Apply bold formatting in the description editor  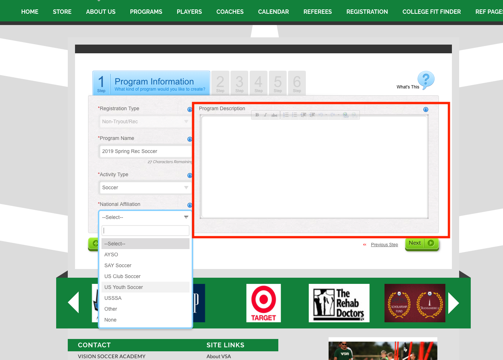pos(257,115)
